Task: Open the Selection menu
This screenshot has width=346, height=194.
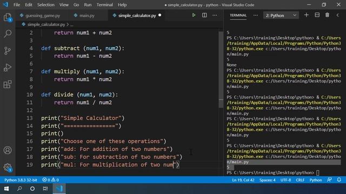Action: point(45,5)
